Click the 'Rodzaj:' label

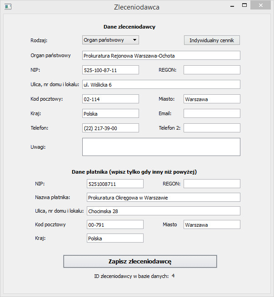(x=39, y=40)
